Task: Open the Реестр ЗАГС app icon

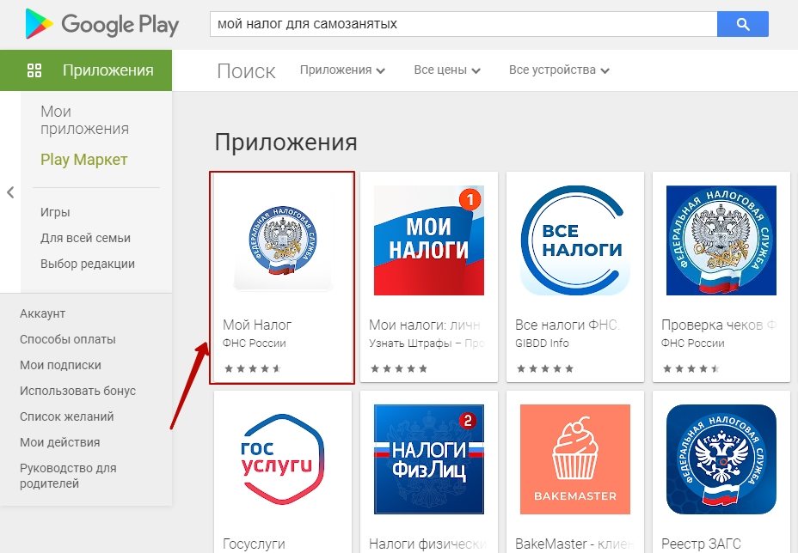Action: [x=721, y=459]
